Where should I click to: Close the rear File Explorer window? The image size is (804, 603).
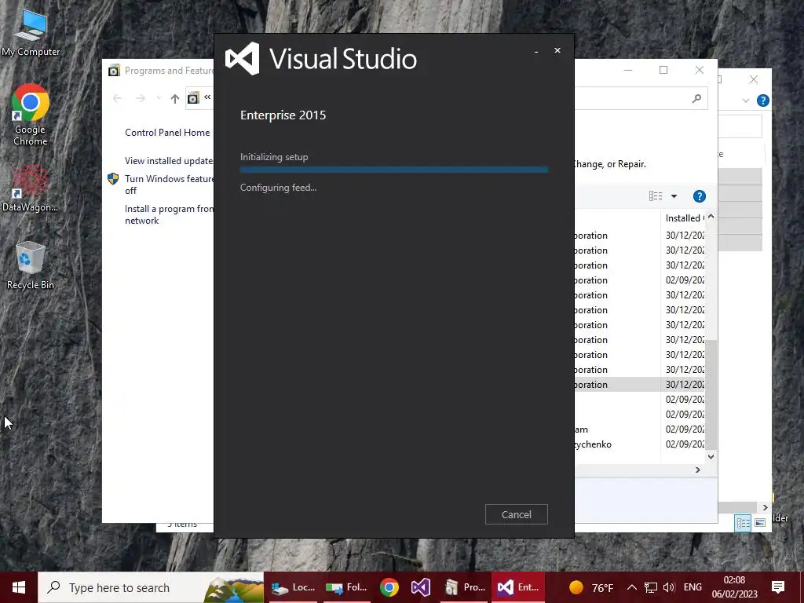coord(753,79)
